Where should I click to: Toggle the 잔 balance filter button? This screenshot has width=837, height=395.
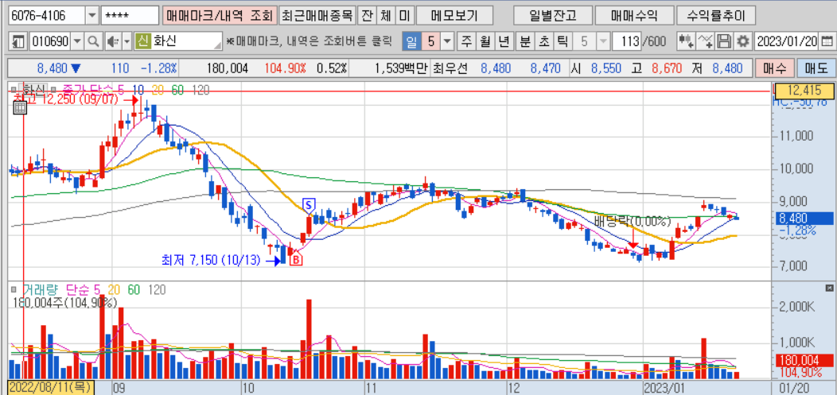pos(366,15)
